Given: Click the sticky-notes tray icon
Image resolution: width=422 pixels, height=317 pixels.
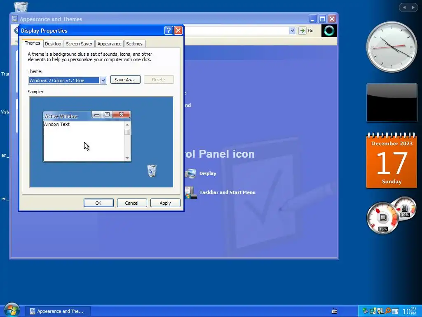Looking at the screenshot, I should pyautogui.click(x=373, y=311).
